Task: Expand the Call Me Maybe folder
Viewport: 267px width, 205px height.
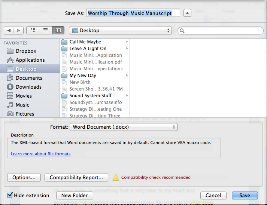Action: tap(85, 42)
